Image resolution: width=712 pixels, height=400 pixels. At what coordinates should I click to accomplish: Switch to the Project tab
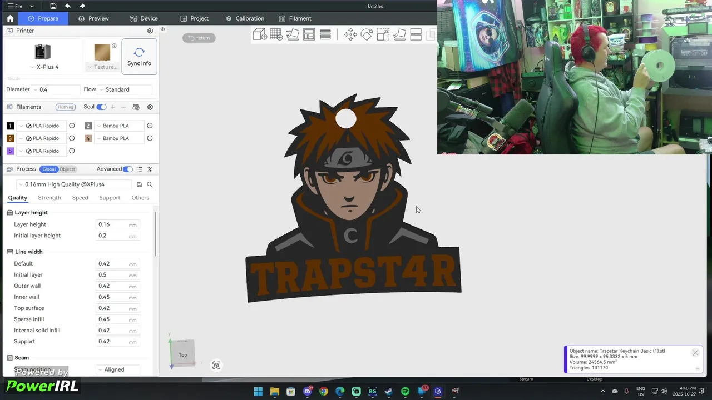pos(194,18)
